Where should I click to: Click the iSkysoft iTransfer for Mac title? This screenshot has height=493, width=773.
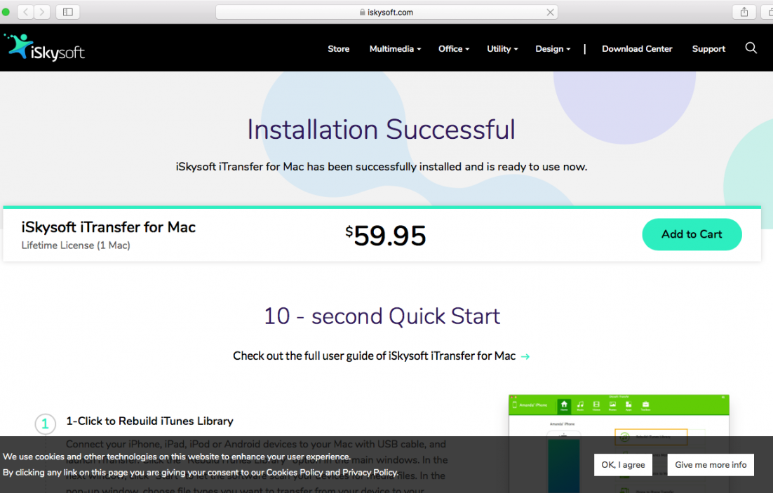109,227
